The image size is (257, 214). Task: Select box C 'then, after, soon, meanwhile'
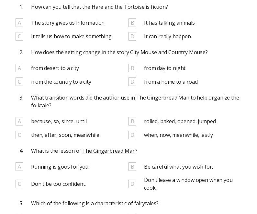click(x=19, y=135)
